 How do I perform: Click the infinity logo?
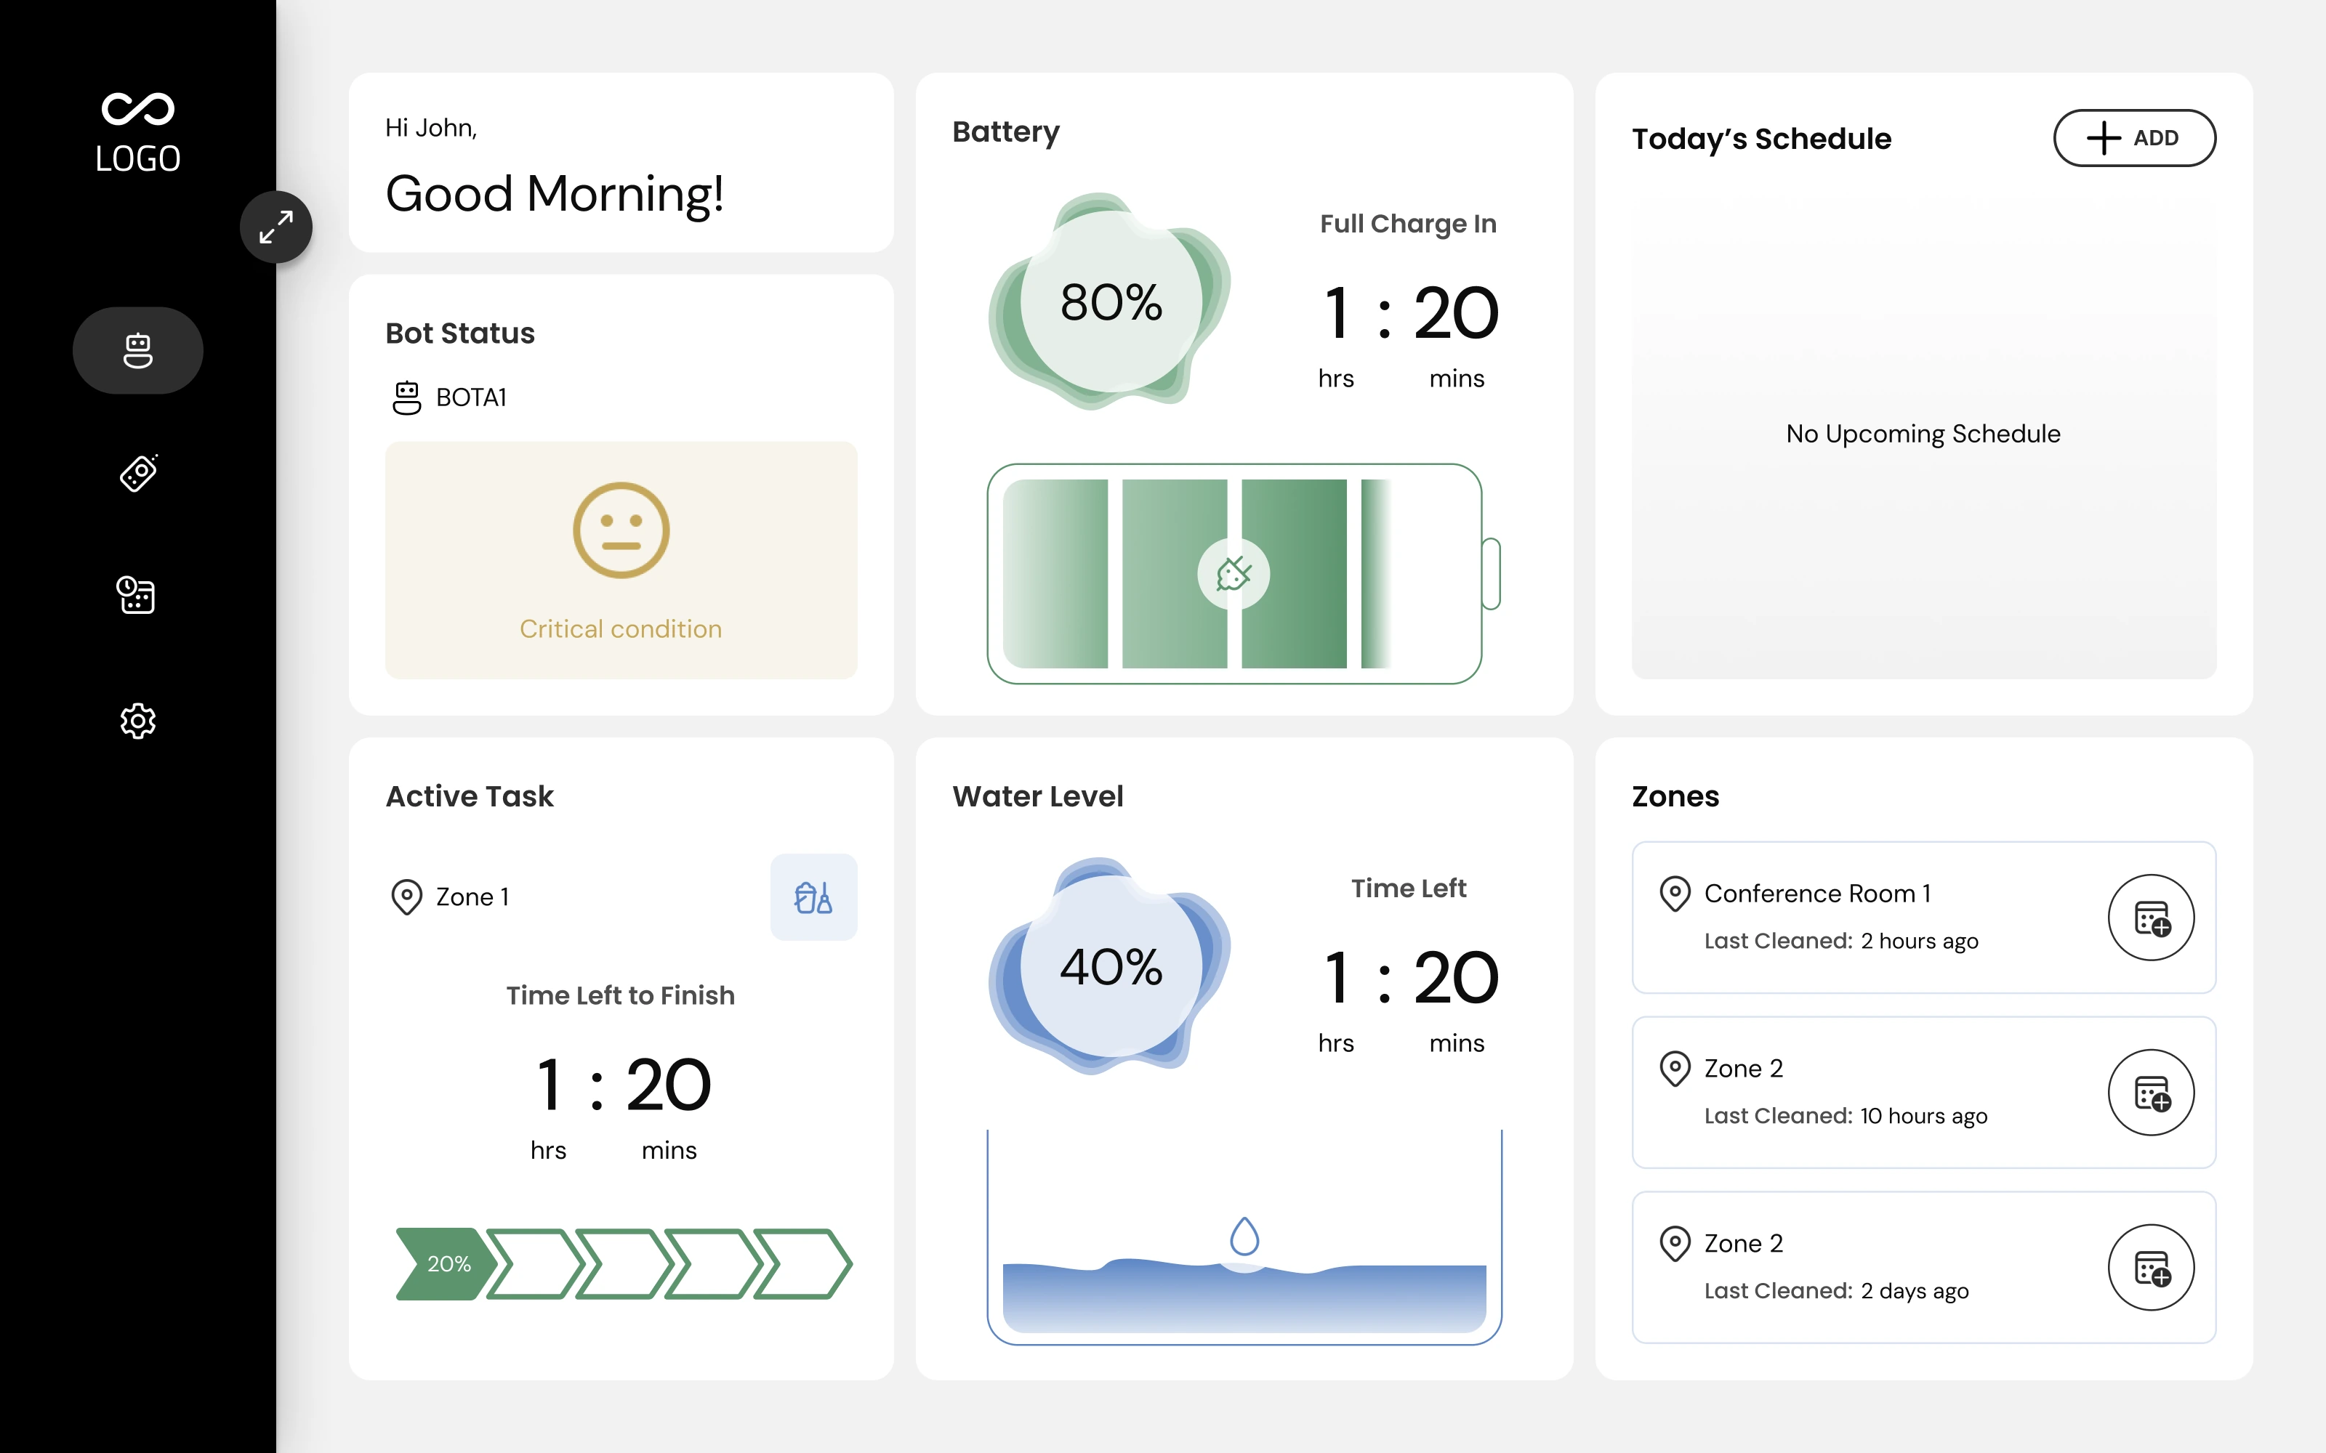point(138,110)
